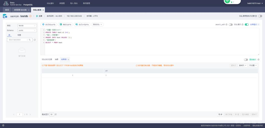
Task: Click inside the SQL editor on SELECT line
Action: click(54, 43)
